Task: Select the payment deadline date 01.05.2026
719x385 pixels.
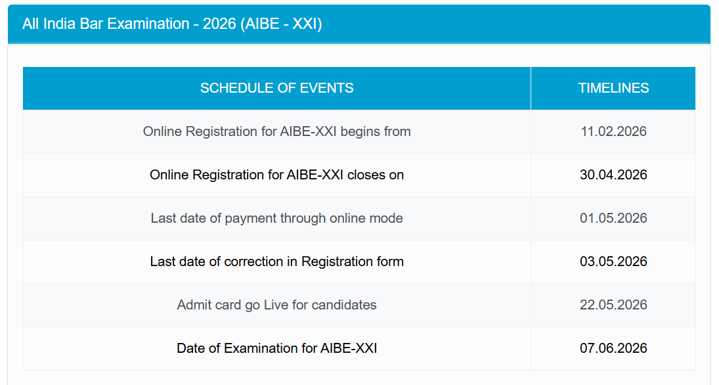Action: tap(613, 218)
